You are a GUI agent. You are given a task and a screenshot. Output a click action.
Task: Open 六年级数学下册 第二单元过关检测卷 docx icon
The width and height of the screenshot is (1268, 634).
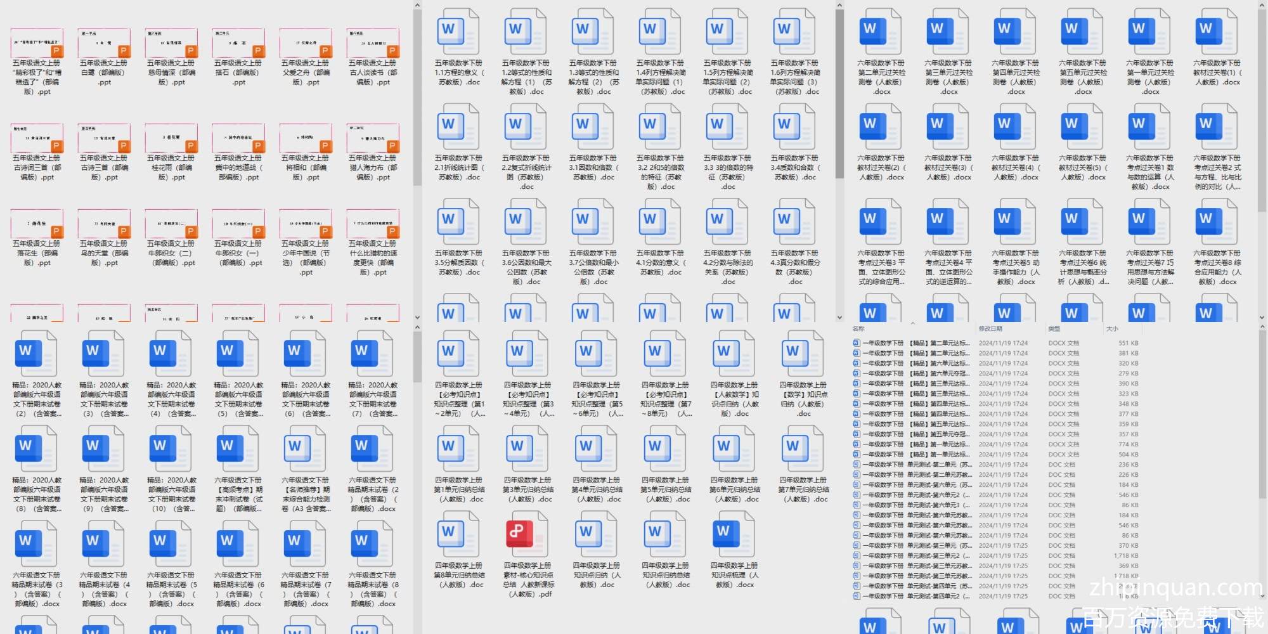(881, 32)
